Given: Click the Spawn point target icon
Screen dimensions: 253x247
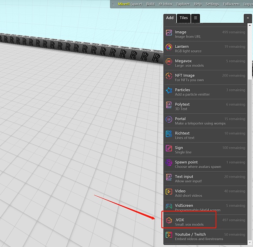Looking at the screenshot, I should (x=169, y=163).
